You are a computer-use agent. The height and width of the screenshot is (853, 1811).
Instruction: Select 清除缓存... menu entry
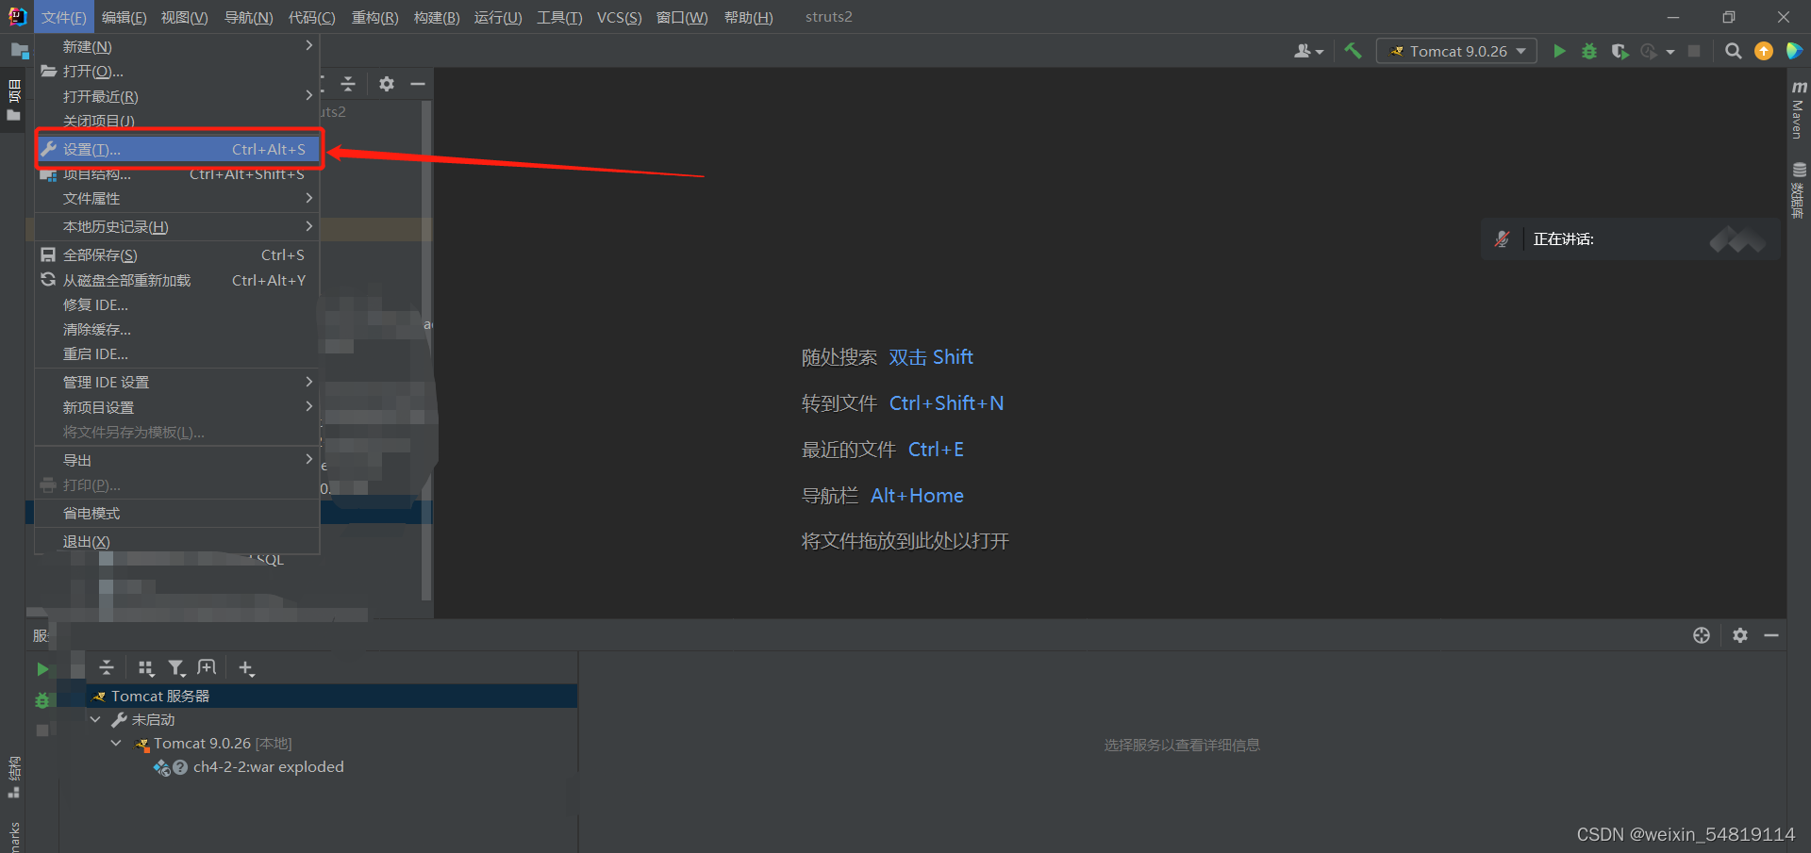pyautogui.click(x=177, y=330)
